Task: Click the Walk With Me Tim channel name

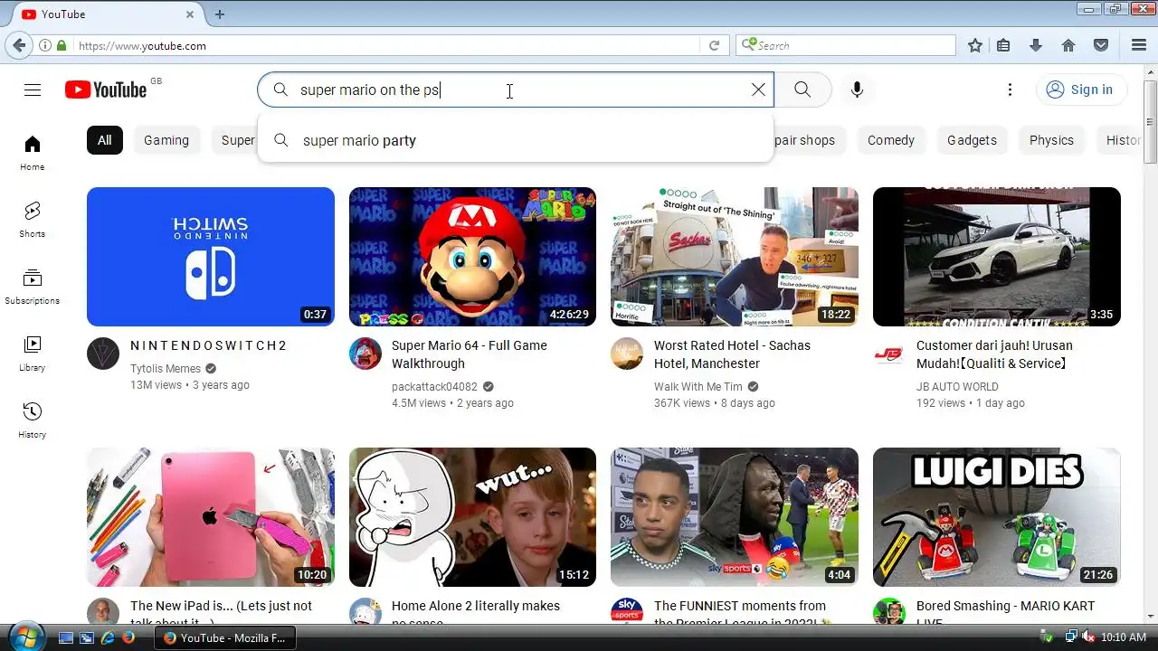Action: point(698,387)
